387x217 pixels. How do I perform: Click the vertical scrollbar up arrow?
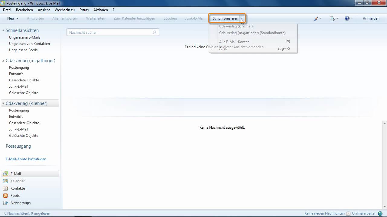point(385,123)
